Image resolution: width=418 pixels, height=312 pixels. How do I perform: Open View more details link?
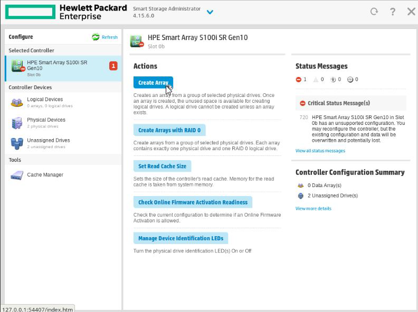(x=313, y=209)
